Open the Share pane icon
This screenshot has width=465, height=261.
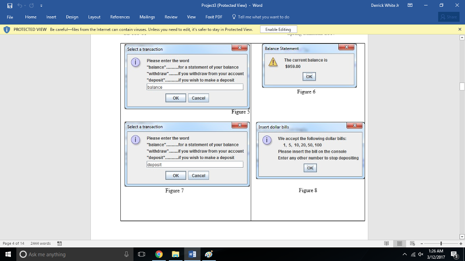(x=449, y=16)
